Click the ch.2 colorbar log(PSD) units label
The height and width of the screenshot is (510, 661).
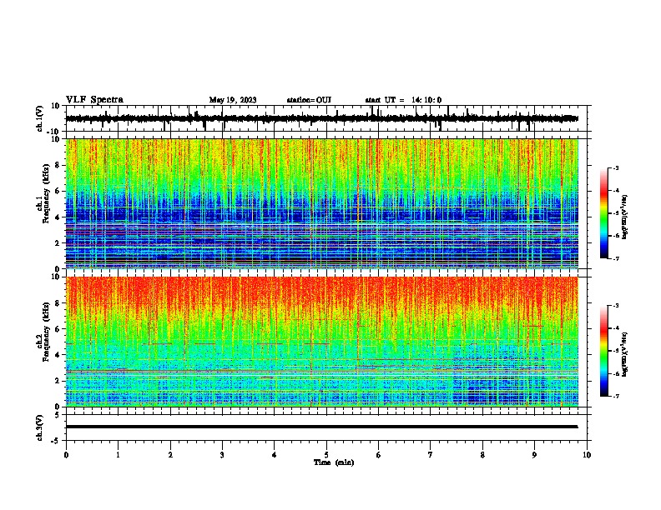[x=624, y=354]
